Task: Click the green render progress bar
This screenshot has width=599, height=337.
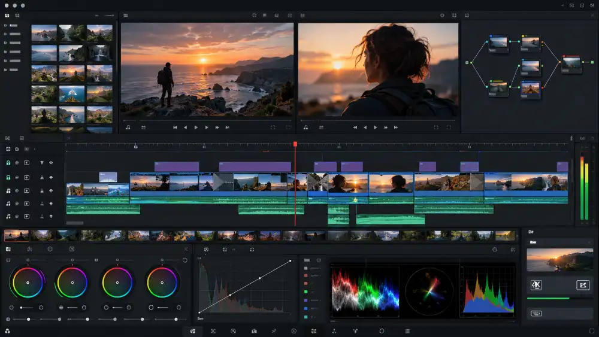Action: click(x=548, y=298)
